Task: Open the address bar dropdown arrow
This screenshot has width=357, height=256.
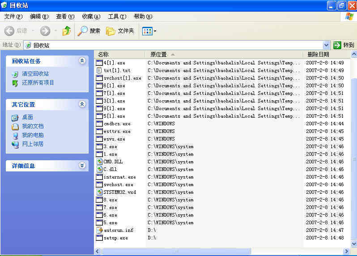Action: click(x=326, y=45)
